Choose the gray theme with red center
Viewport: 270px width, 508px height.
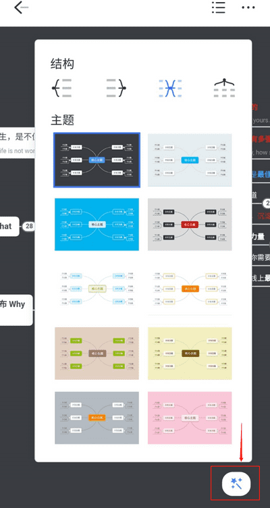point(190,225)
